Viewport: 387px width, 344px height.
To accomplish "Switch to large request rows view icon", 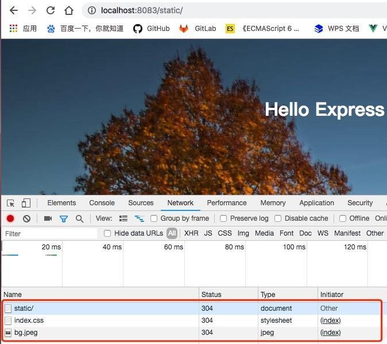I will click(x=123, y=218).
